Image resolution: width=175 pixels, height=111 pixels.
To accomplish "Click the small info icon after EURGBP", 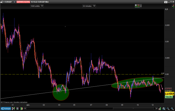I will coord(14,2).
